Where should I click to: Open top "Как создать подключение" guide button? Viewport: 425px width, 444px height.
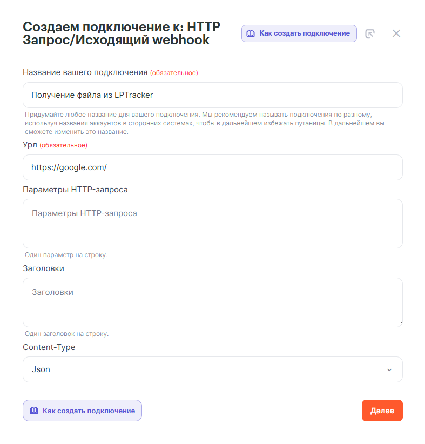tap(299, 33)
